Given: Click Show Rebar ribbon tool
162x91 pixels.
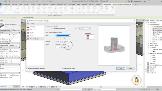Looking at the screenshot, I should (x=84, y=10).
